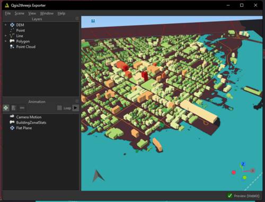This screenshot has height=202, width=265.
Task: Click the Line layer icon
Action: pyautogui.click(x=12, y=36)
